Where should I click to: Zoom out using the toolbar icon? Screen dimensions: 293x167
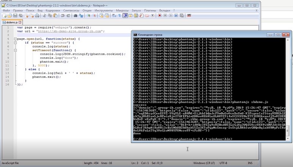pos(94,16)
